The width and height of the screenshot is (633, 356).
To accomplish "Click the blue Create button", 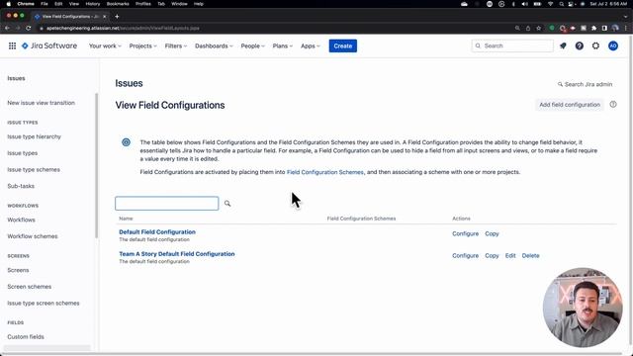I will pyautogui.click(x=343, y=46).
